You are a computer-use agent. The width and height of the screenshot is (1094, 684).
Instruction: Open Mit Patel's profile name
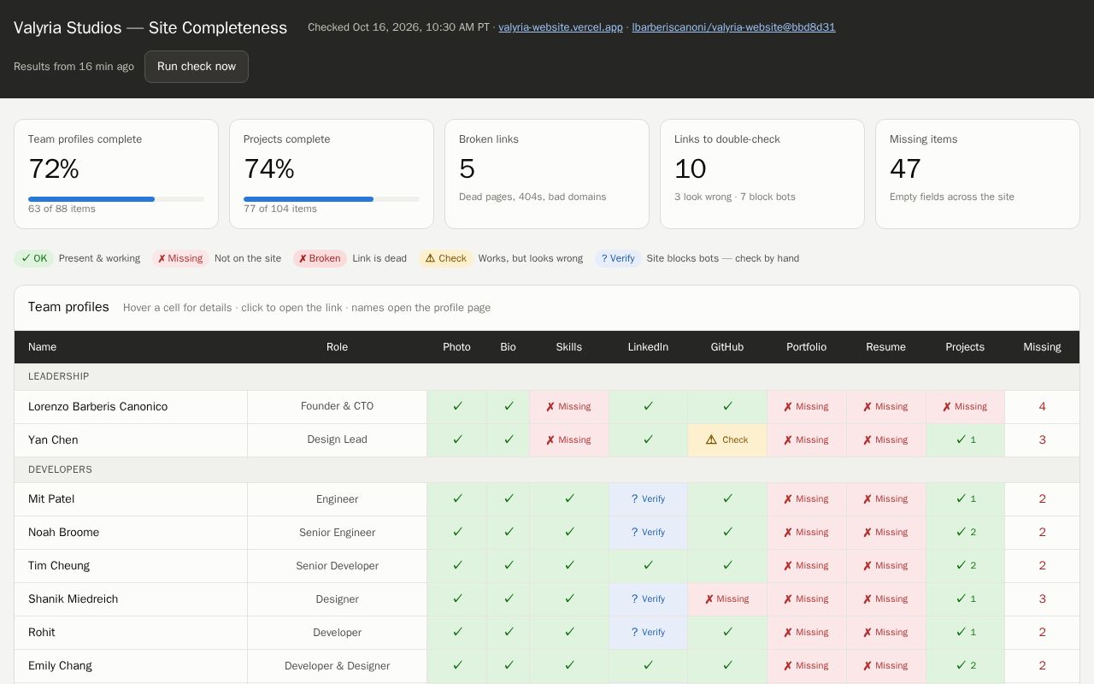coord(53,499)
